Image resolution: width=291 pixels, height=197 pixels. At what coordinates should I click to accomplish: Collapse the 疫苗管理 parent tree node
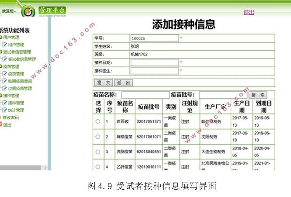tap(1, 66)
